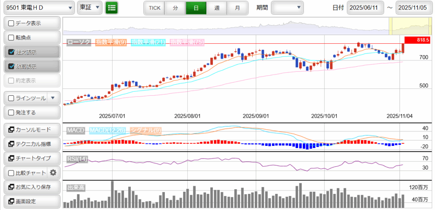Image resolution: width=435 pixels, height=210 pixels.
Task: Click the red 818.5 price label
Action: pyautogui.click(x=418, y=40)
